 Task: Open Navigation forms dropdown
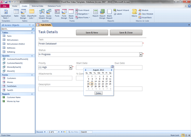(82, 14)
